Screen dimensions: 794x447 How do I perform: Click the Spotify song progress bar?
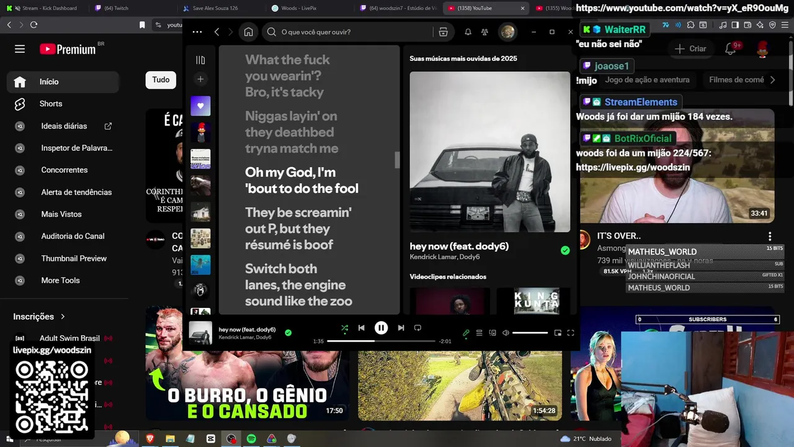click(381, 341)
